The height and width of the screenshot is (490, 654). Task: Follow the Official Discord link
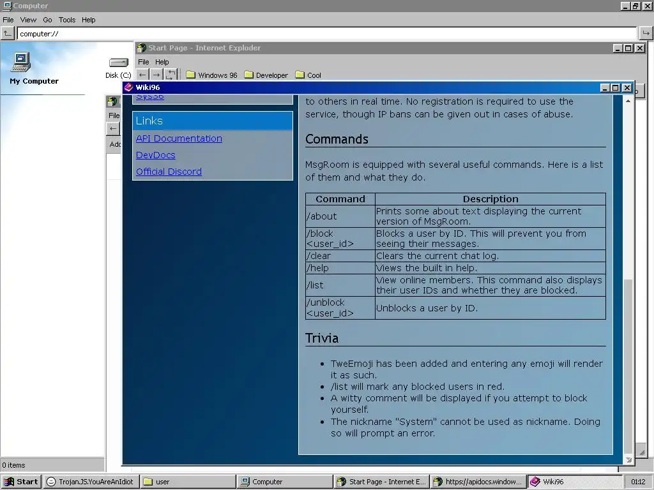(x=169, y=172)
